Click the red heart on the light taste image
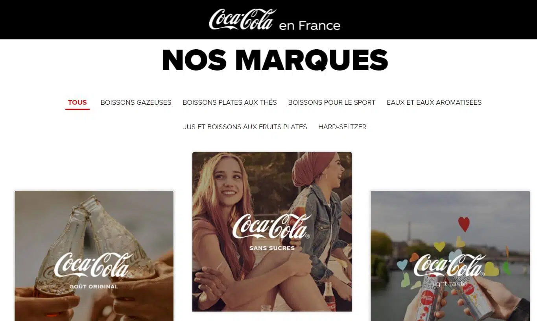 pos(464,224)
